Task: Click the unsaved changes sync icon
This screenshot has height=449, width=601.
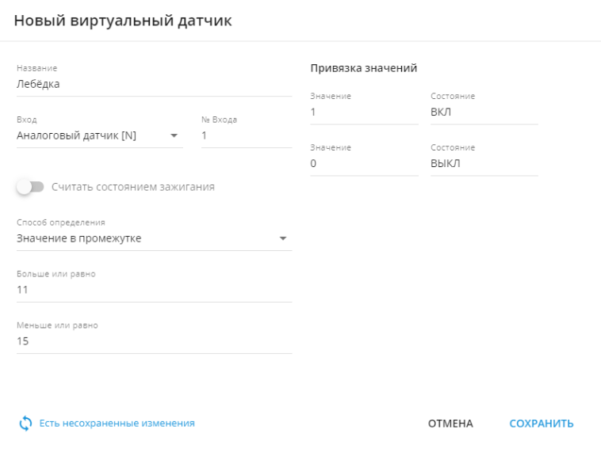Action: pyautogui.click(x=25, y=424)
